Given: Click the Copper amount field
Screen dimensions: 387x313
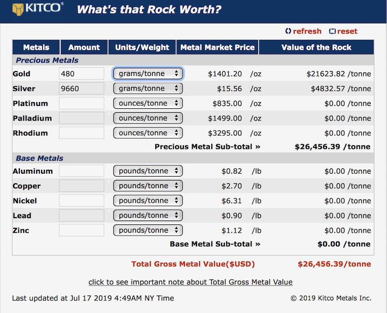Looking at the screenshot, I should (81, 186).
